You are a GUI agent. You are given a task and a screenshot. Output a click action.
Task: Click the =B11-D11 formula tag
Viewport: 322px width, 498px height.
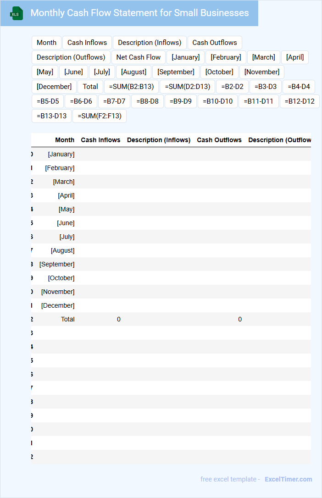point(259,101)
